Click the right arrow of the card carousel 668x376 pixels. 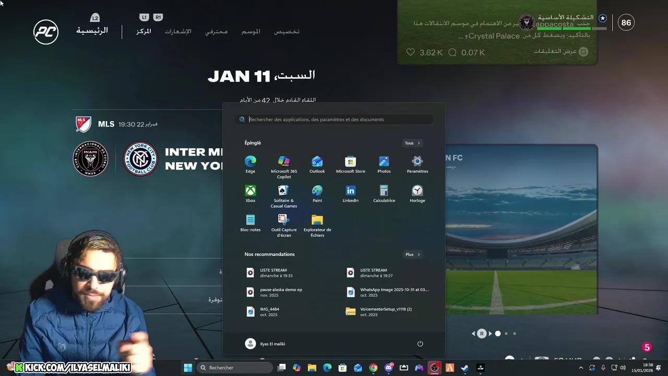click(x=490, y=333)
